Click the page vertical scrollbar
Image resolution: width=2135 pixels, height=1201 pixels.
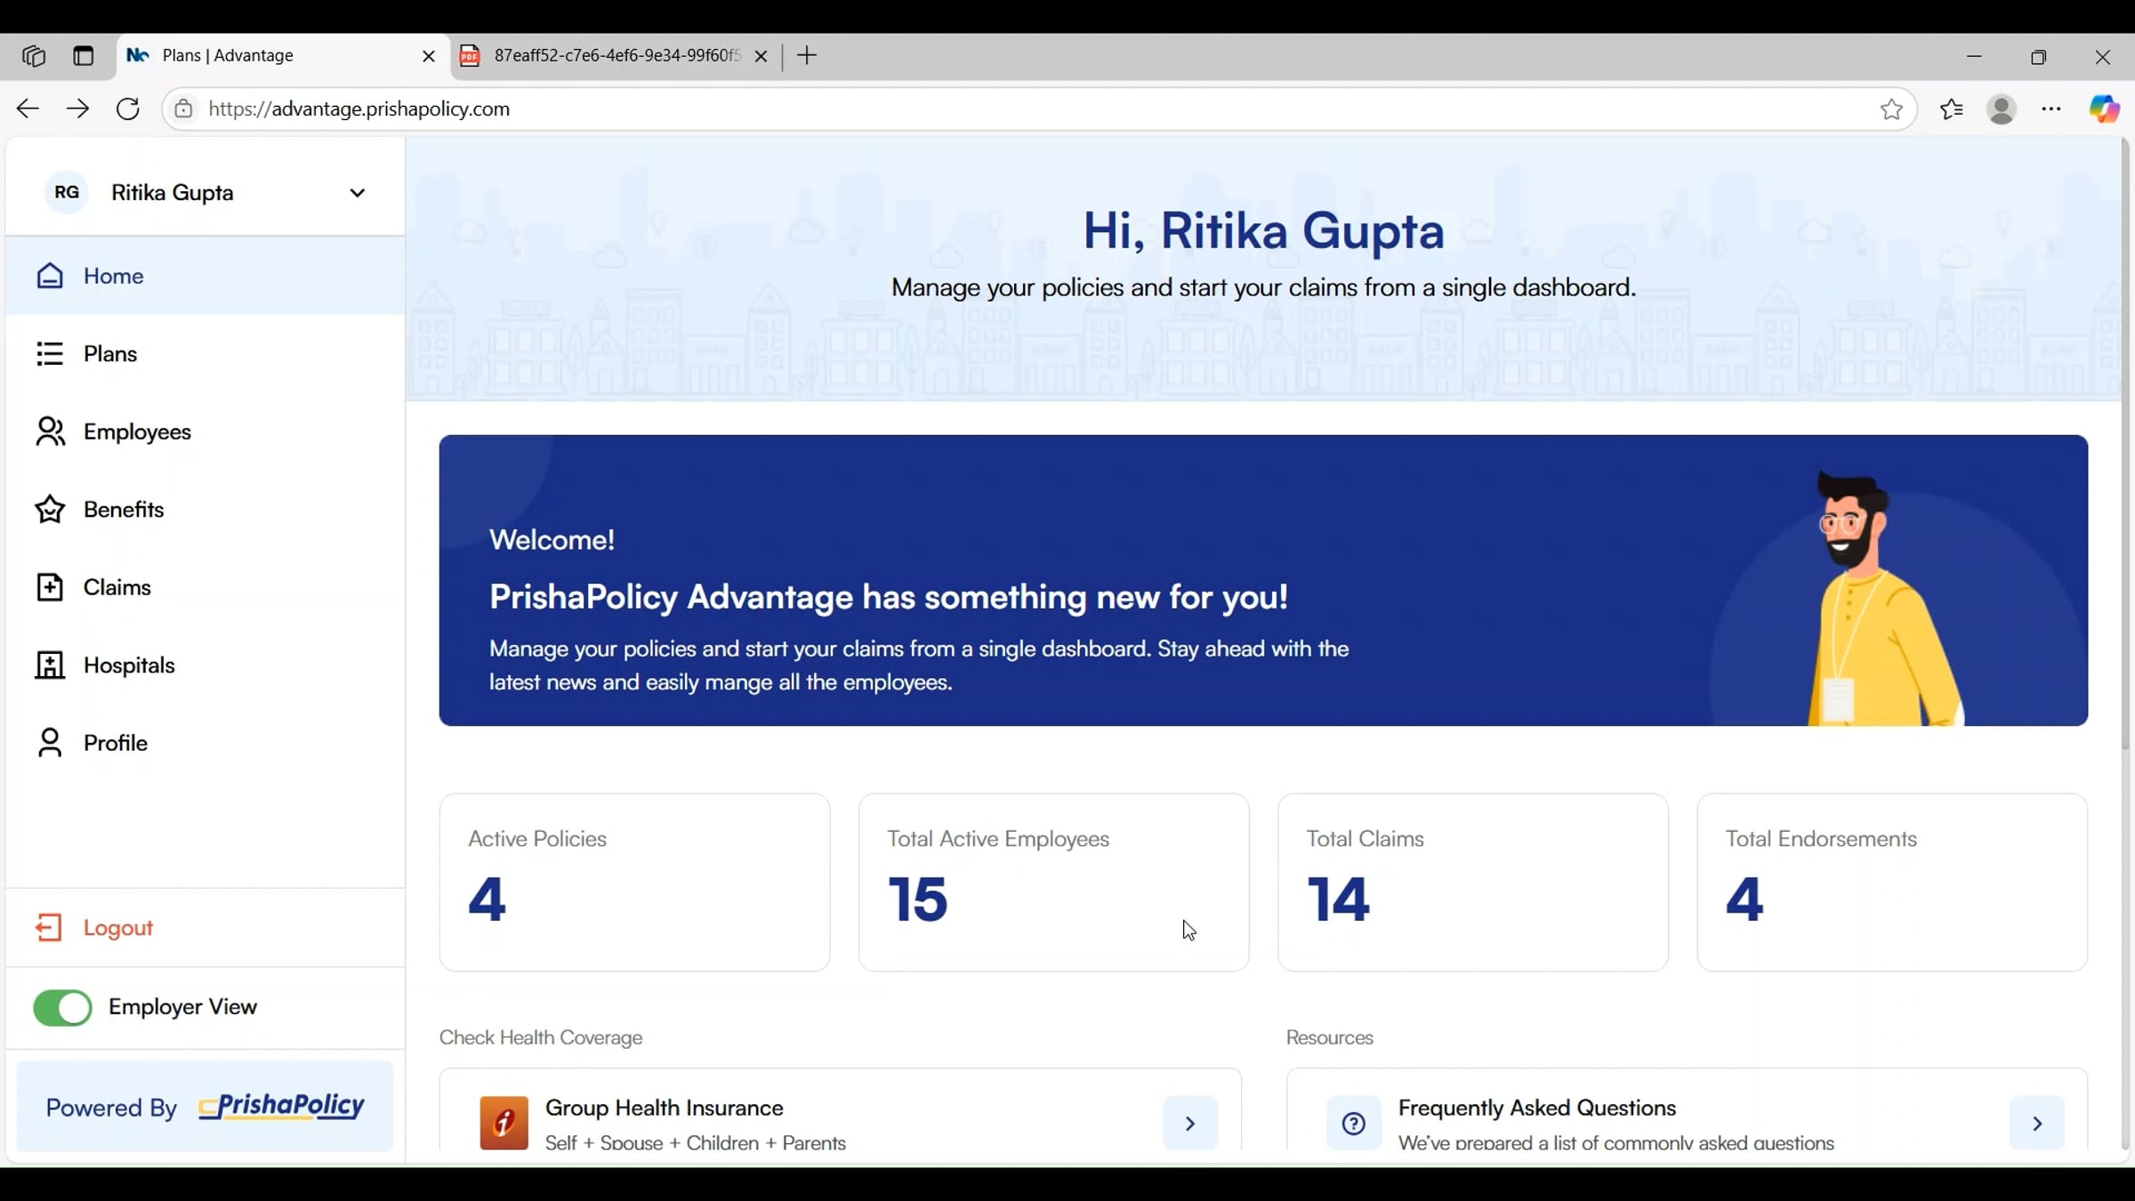2126,445
